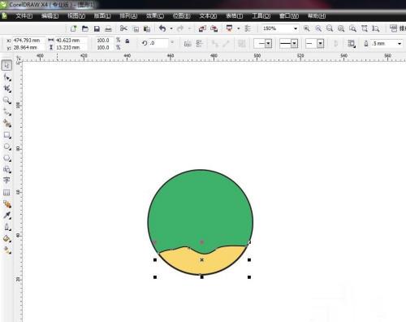This screenshot has width=406, height=322.
Task: Select the Rectangle tool
Action: (x=6, y=135)
